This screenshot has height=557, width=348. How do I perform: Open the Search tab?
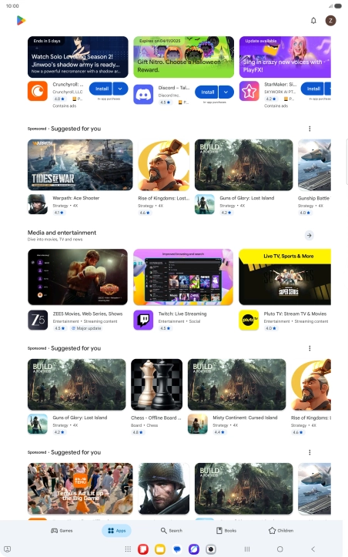(171, 530)
